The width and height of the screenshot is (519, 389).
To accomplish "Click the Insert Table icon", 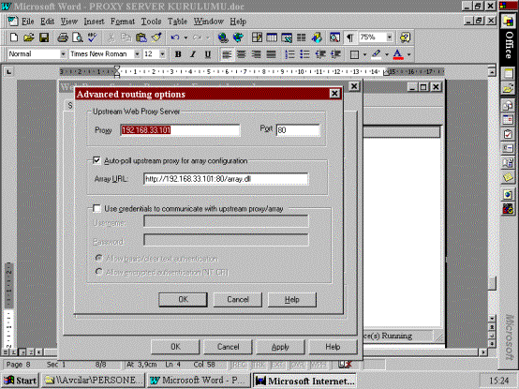I will pyautogui.click(x=272, y=37).
